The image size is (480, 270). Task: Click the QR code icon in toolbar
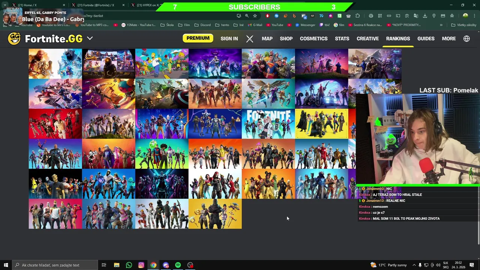point(380,16)
